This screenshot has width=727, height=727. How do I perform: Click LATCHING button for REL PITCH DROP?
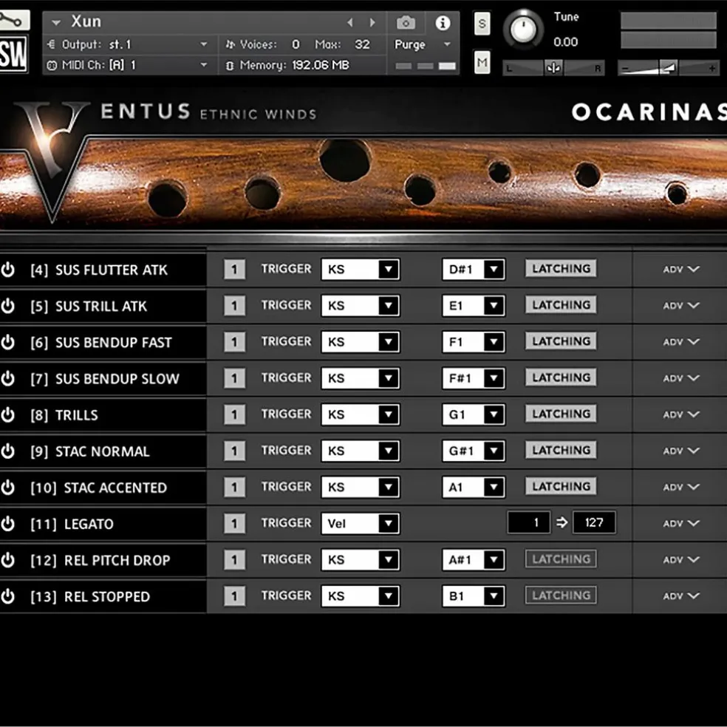click(x=561, y=559)
